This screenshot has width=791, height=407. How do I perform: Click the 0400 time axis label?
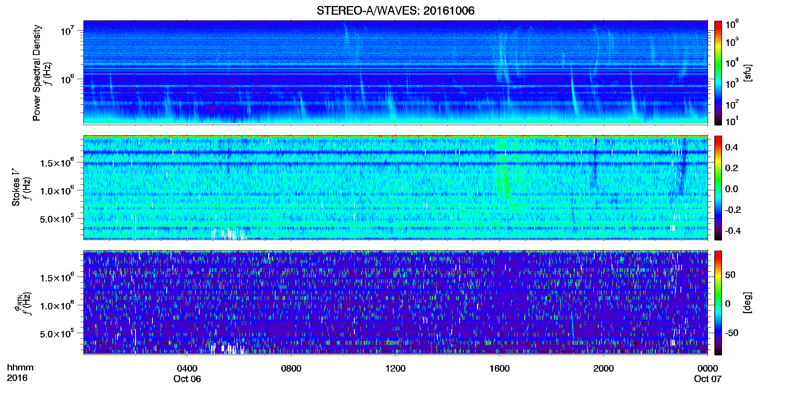[187, 369]
